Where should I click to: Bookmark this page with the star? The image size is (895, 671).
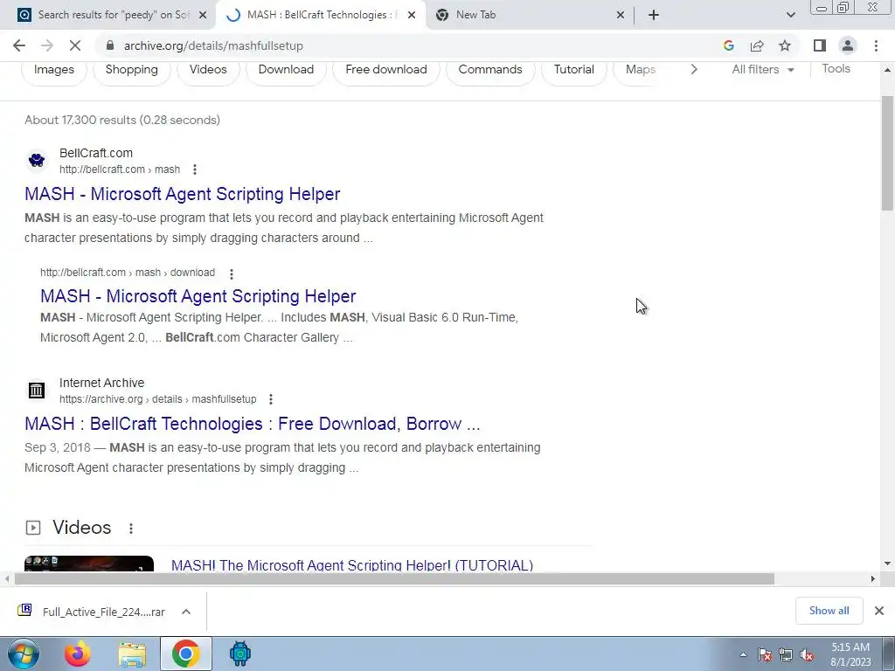pos(785,45)
